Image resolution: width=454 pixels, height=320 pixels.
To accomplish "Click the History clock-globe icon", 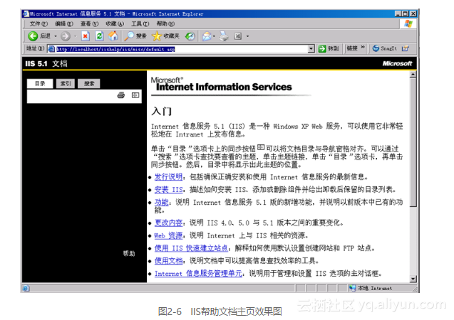I will tap(190, 36).
